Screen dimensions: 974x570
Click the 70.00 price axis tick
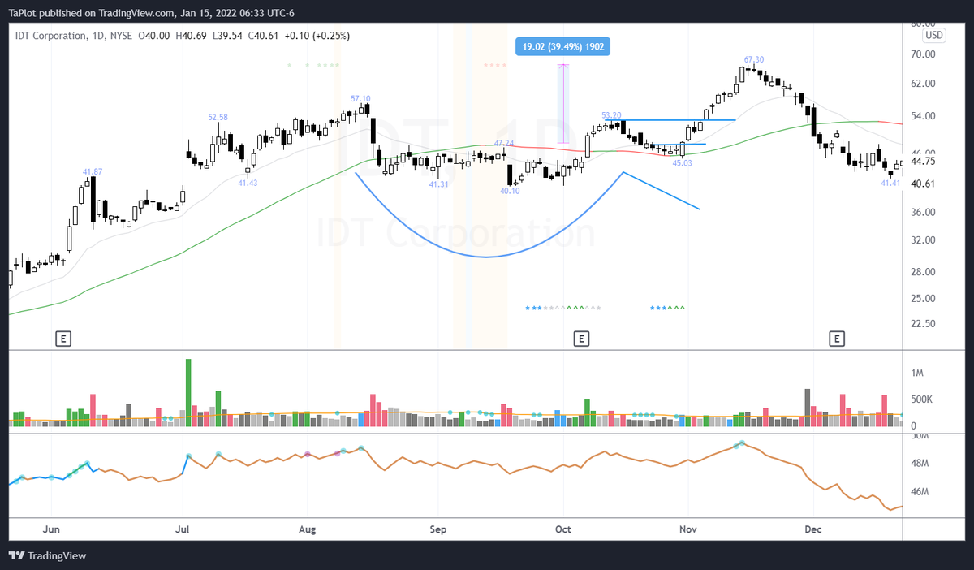[x=924, y=54]
